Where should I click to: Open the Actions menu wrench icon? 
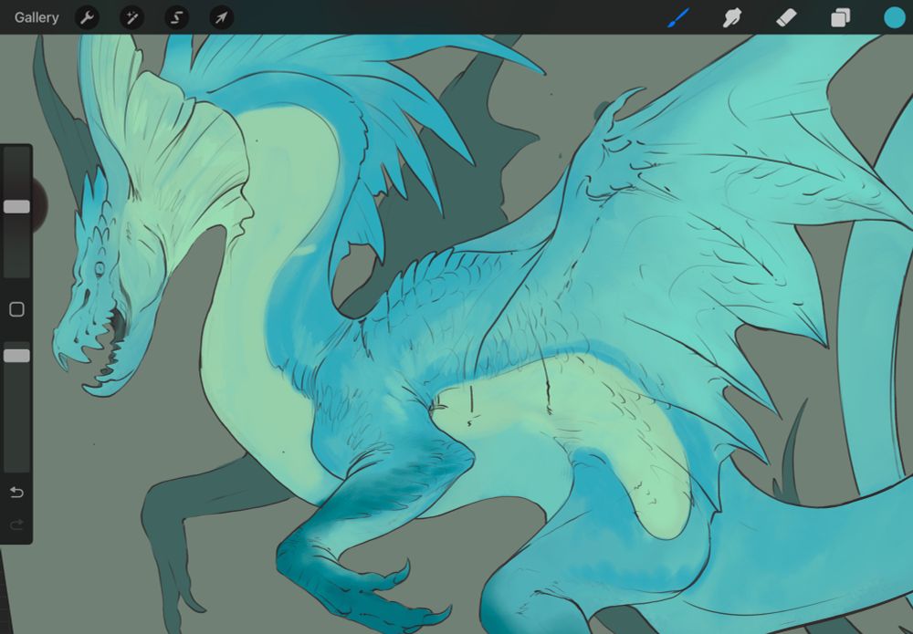coord(88,17)
